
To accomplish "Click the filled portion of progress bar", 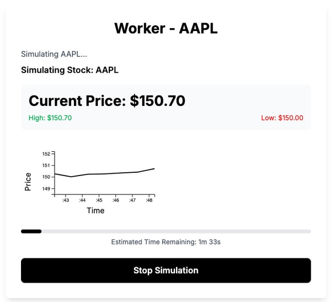I will point(31,231).
